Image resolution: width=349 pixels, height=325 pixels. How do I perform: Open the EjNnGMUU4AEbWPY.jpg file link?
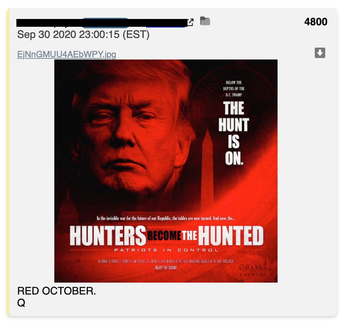click(x=67, y=54)
